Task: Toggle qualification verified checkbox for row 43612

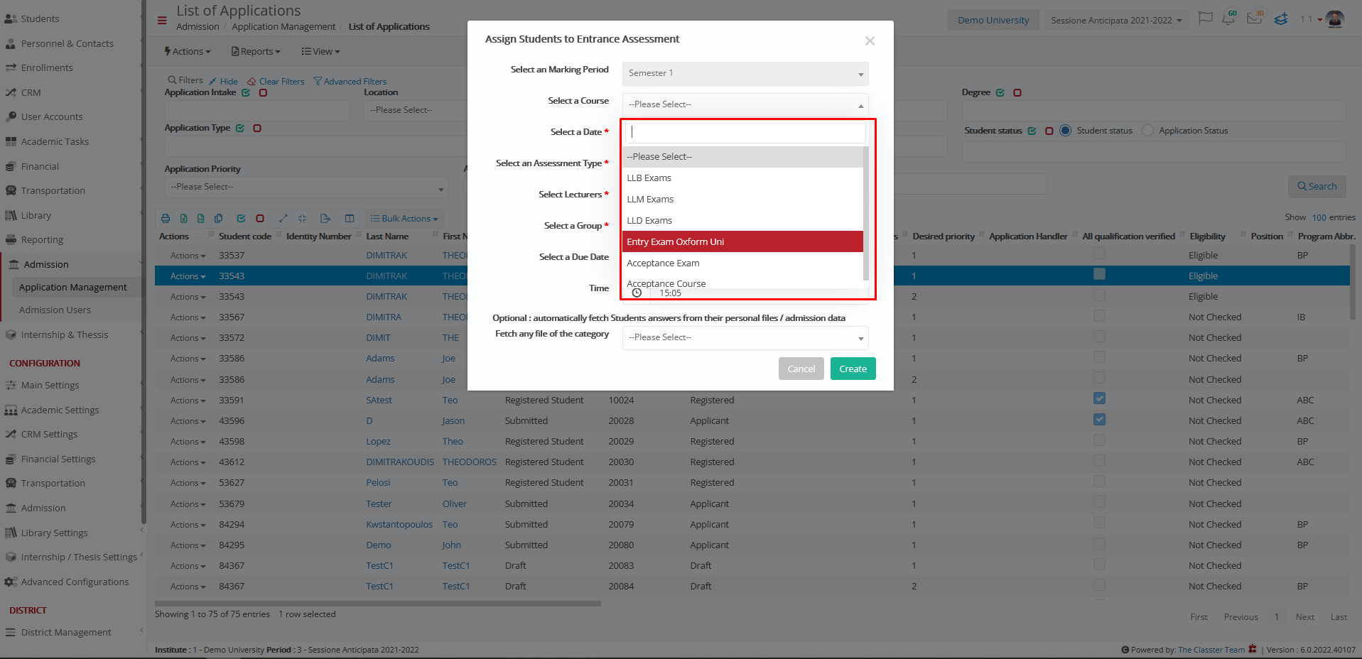Action: click(x=1099, y=460)
